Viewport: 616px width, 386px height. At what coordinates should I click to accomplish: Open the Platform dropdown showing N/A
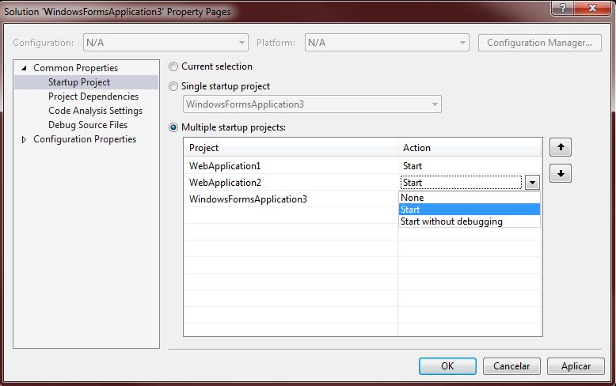pyautogui.click(x=387, y=43)
